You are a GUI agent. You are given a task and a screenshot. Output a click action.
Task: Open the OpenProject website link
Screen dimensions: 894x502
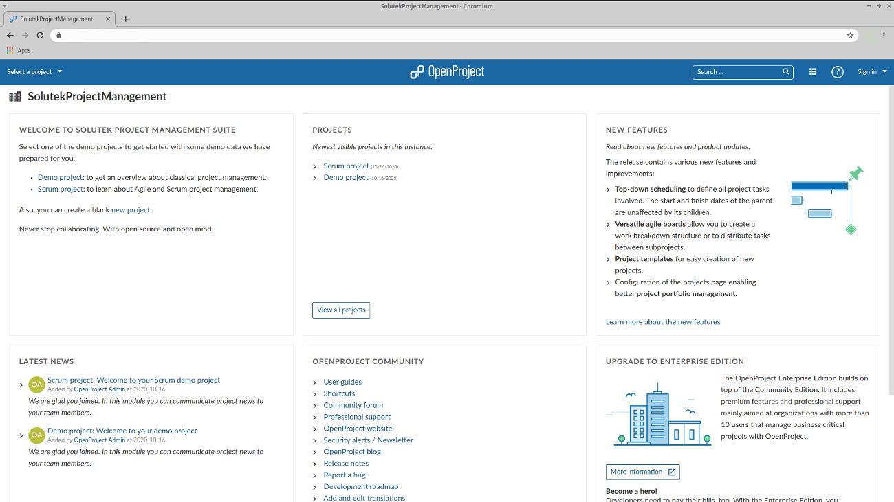(358, 429)
